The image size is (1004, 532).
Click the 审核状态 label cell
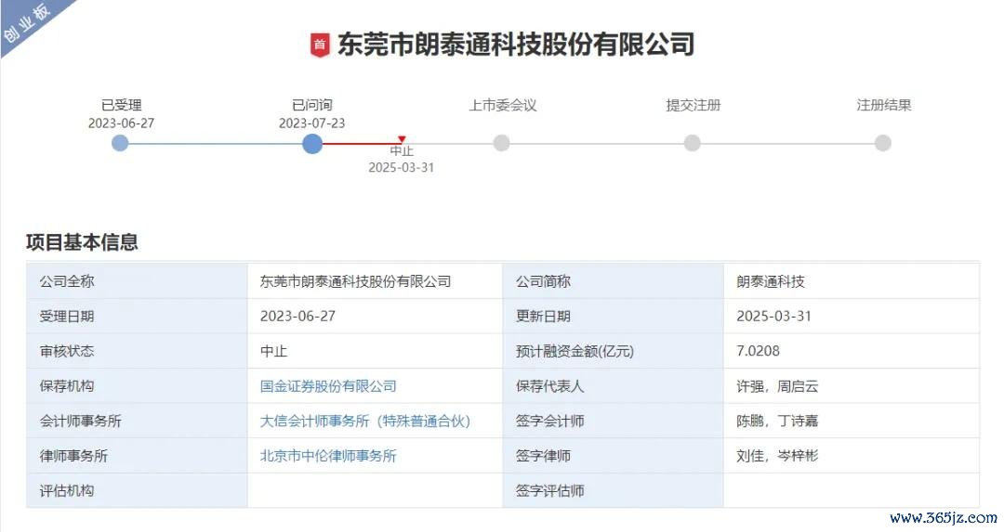tap(137, 351)
